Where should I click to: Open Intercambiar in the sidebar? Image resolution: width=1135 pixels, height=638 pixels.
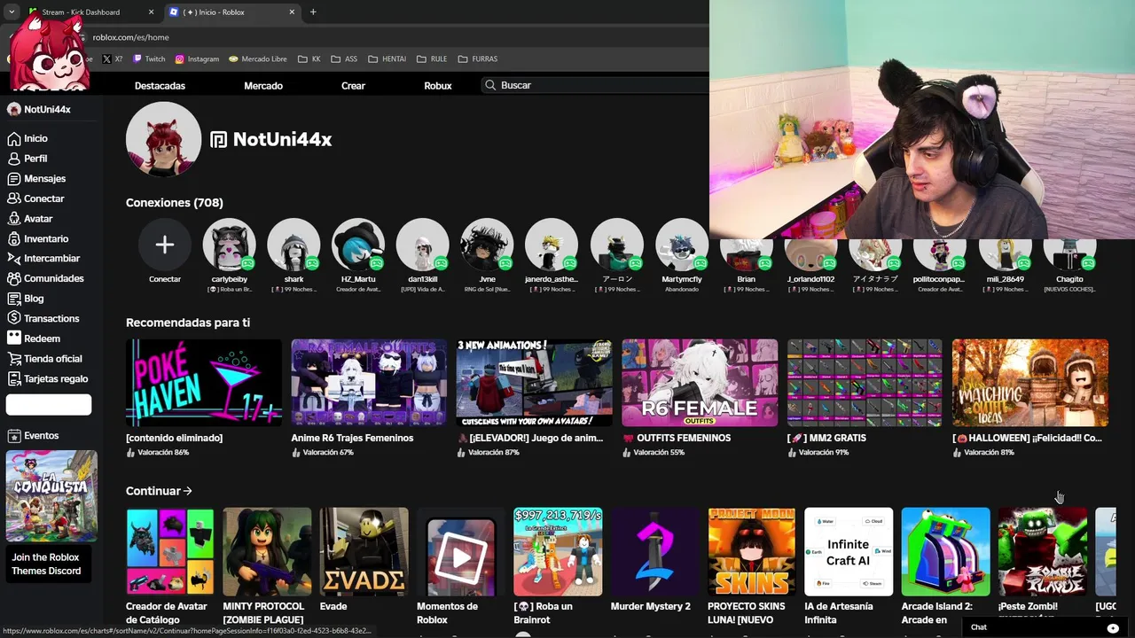pyautogui.click(x=43, y=259)
